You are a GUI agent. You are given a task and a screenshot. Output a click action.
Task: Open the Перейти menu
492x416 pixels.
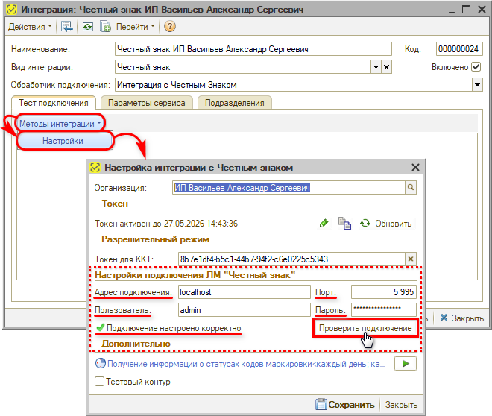point(135,27)
